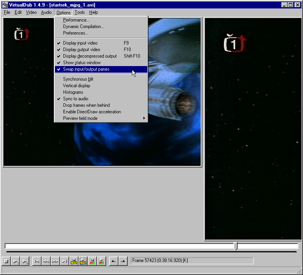Uncheck Display output video option
Image resolution: width=303 pixels, height=275 pixels.
point(101,50)
